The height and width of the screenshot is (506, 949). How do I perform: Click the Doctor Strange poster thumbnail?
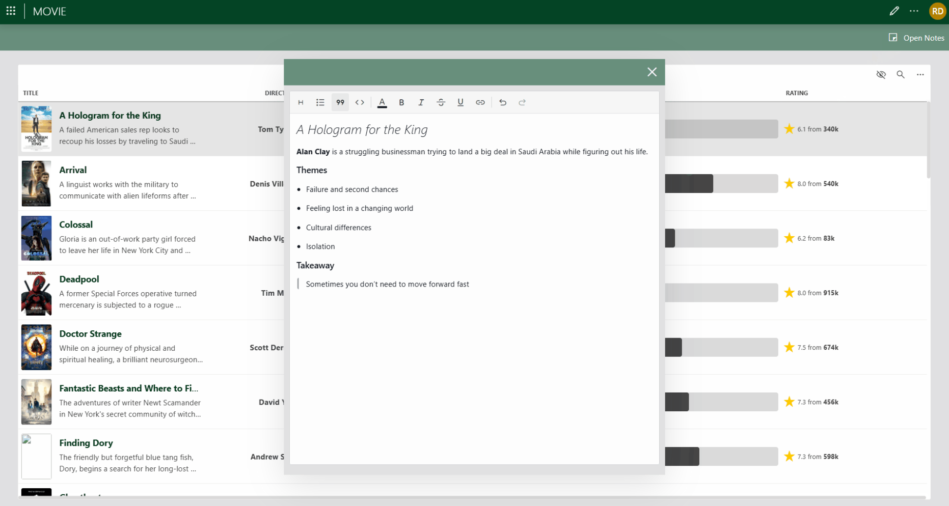(x=36, y=347)
